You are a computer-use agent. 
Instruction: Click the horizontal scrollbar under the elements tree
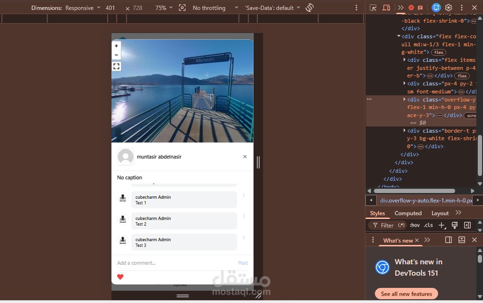coord(415,191)
